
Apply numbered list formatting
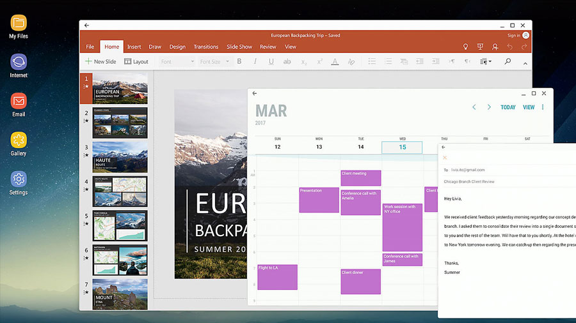tap(388, 61)
